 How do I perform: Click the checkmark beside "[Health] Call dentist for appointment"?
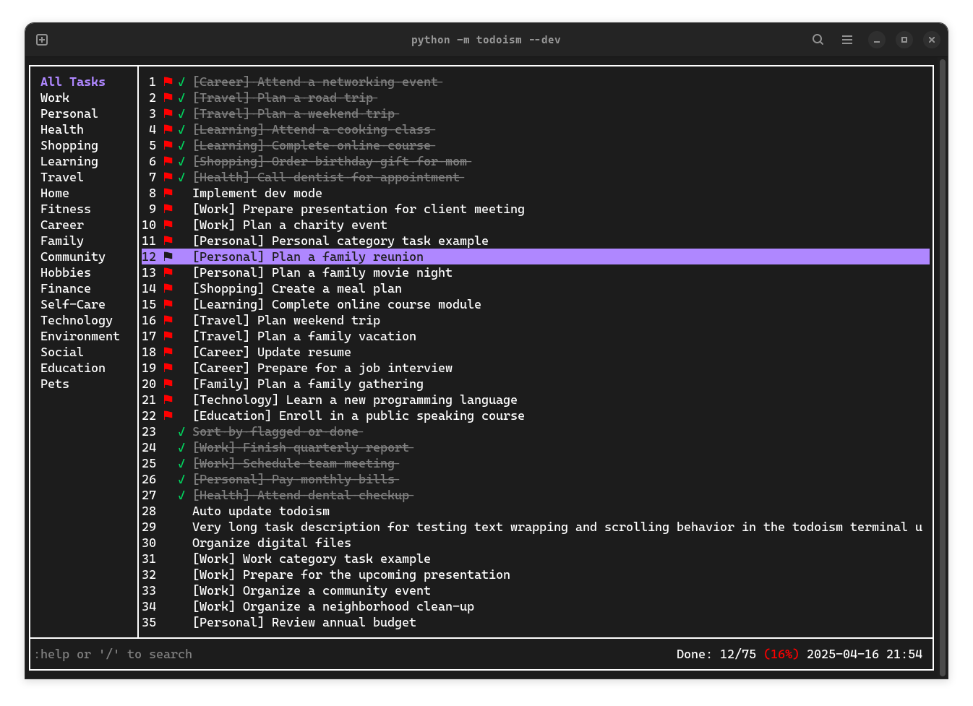coord(181,177)
